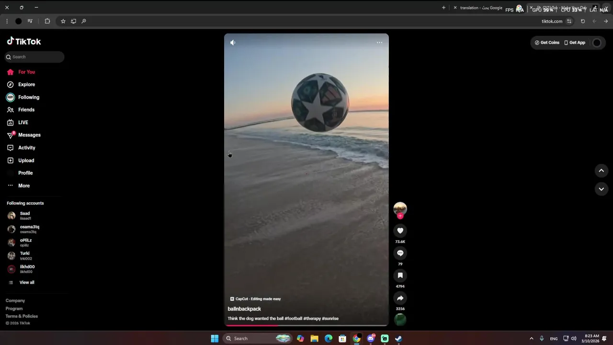Click into the TikTok Search field
This screenshot has height=345, width=613.
pyautogui.click(x=34, y=57)
